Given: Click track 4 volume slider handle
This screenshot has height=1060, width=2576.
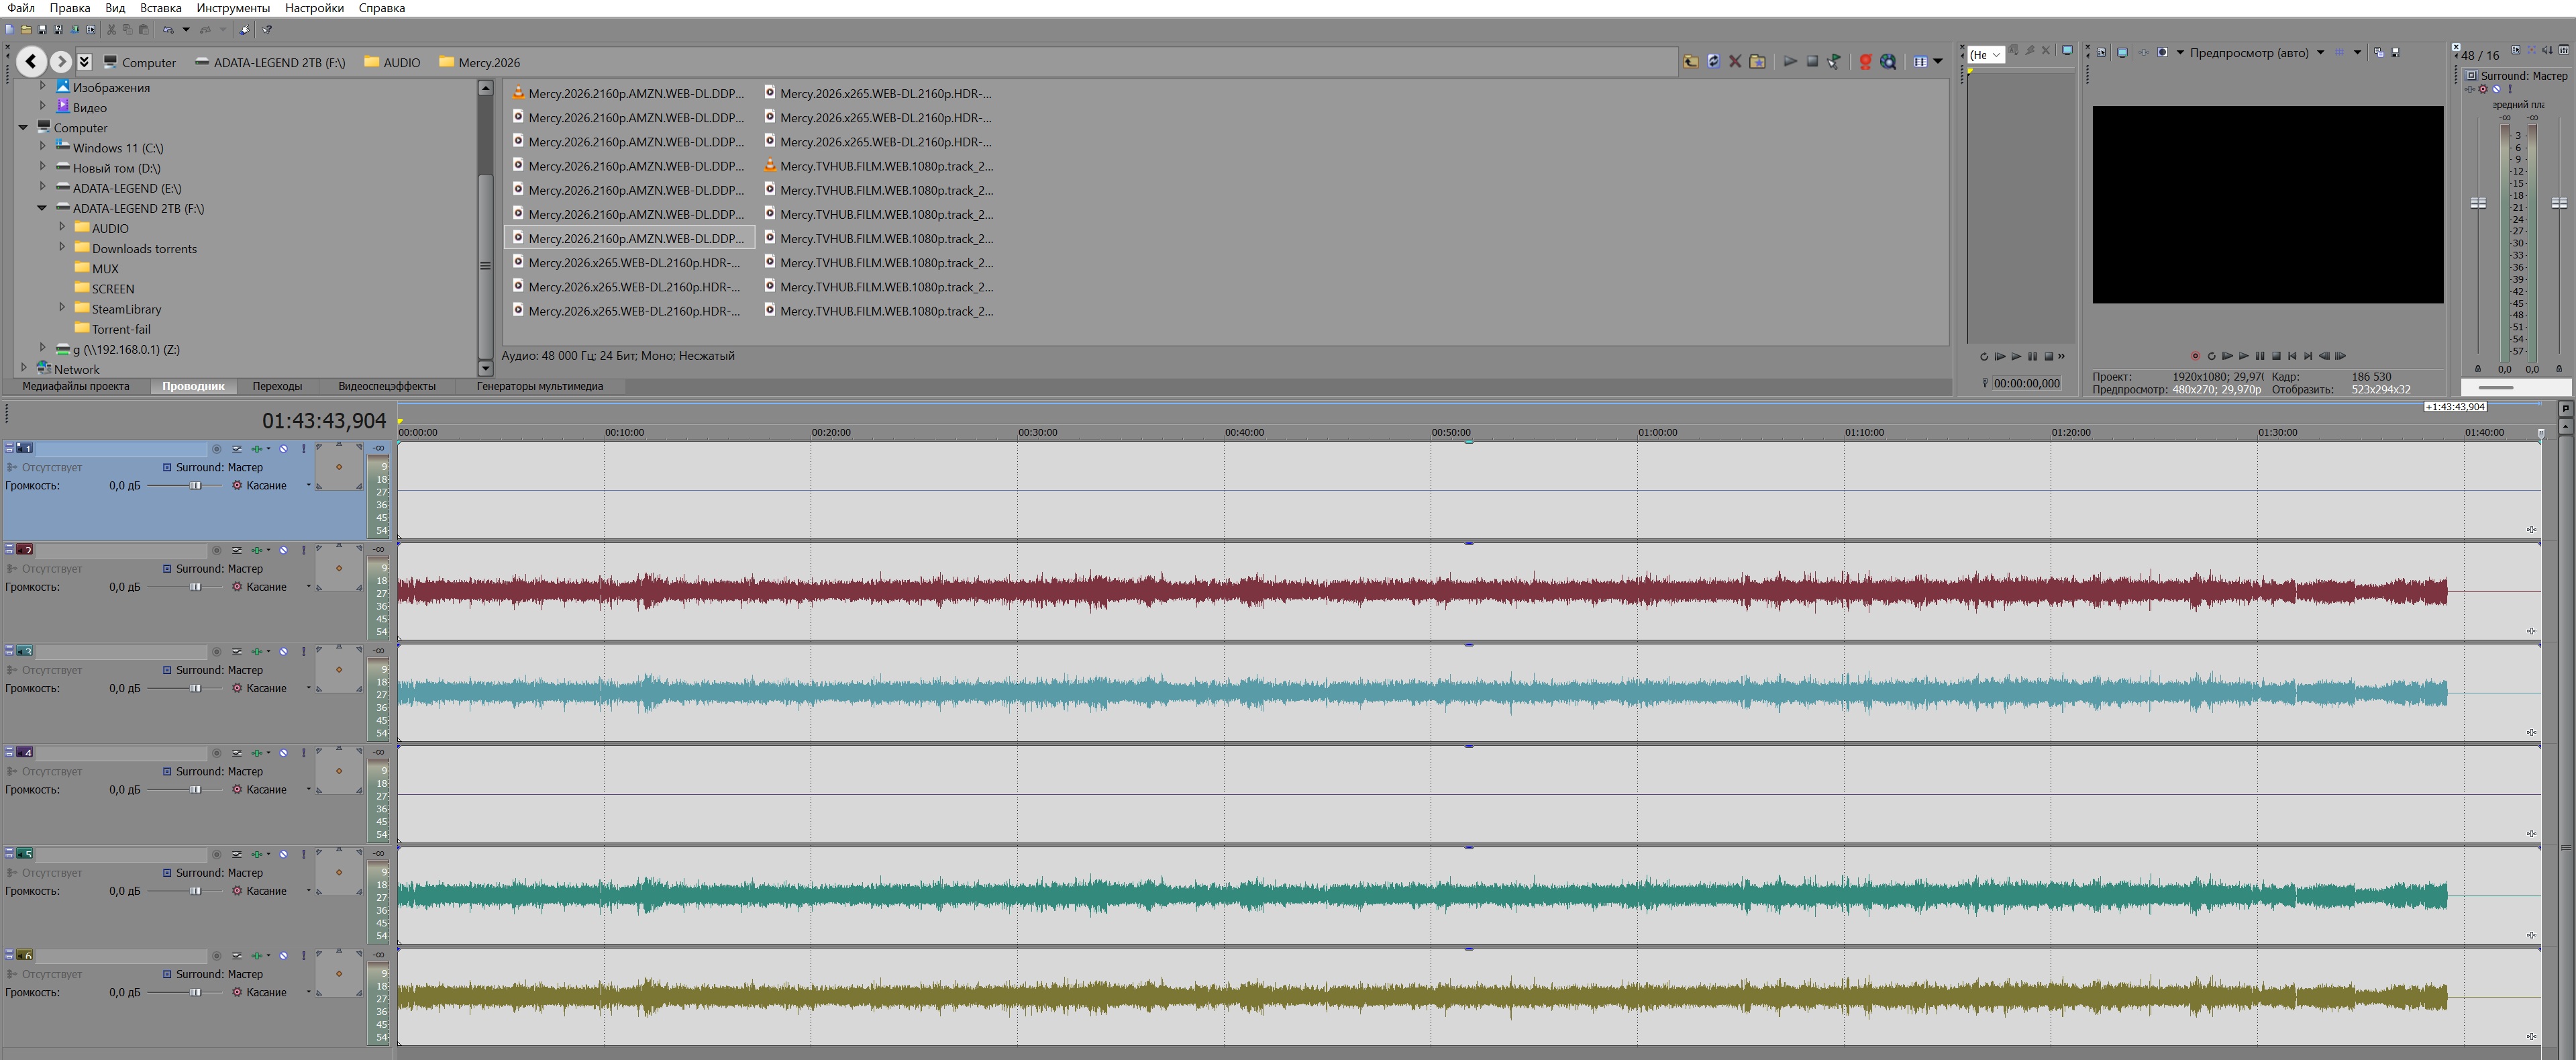Looking at the screenshot, I should 195,790.
